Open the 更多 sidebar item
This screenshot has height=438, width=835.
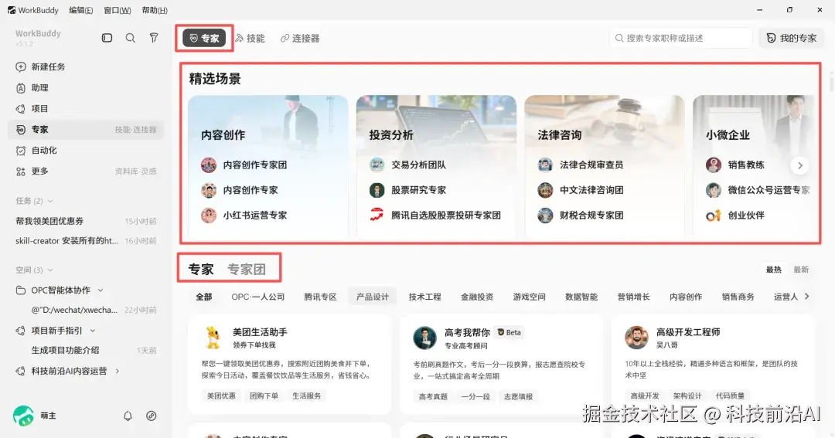click(85, 171)
